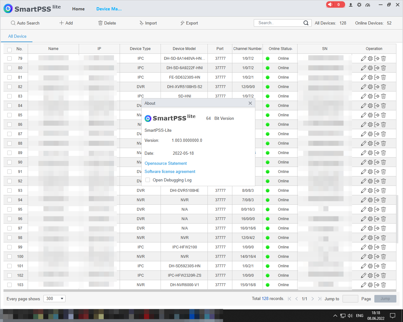403x322 pixels.
Task: Log out device in row 90
Action: 377,162
